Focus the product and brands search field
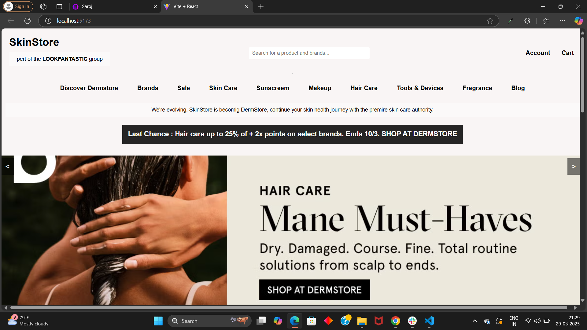Screen dimensions: 587x330 (309, 53)
